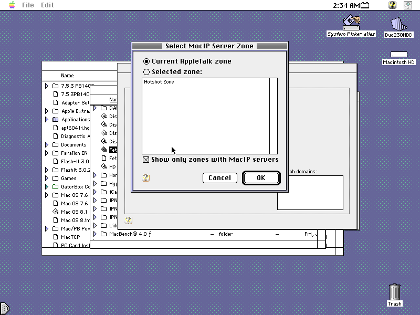This screenshot has height=315, width=420.
Task: Select the apt6041i.hq file icon
Action: (56, 128)
